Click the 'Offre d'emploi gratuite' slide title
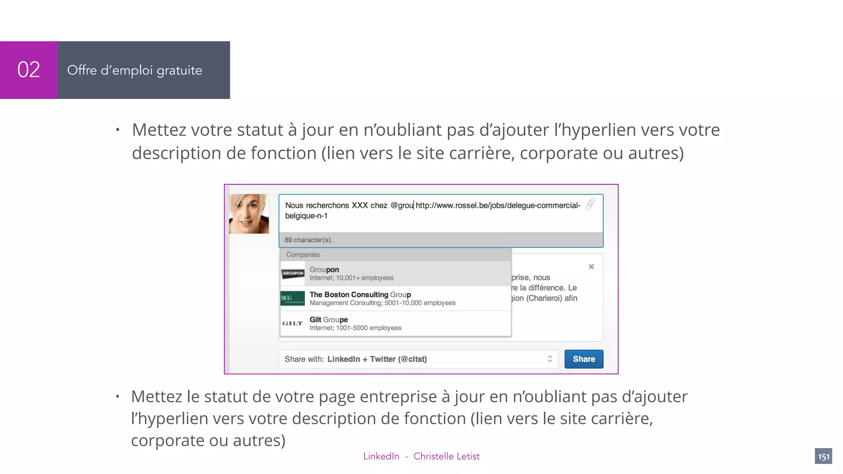This screenshot has height=474, width=843. 135,70
